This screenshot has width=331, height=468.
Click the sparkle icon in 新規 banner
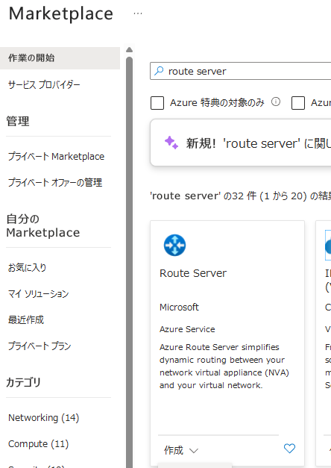[x=171, y=143]
